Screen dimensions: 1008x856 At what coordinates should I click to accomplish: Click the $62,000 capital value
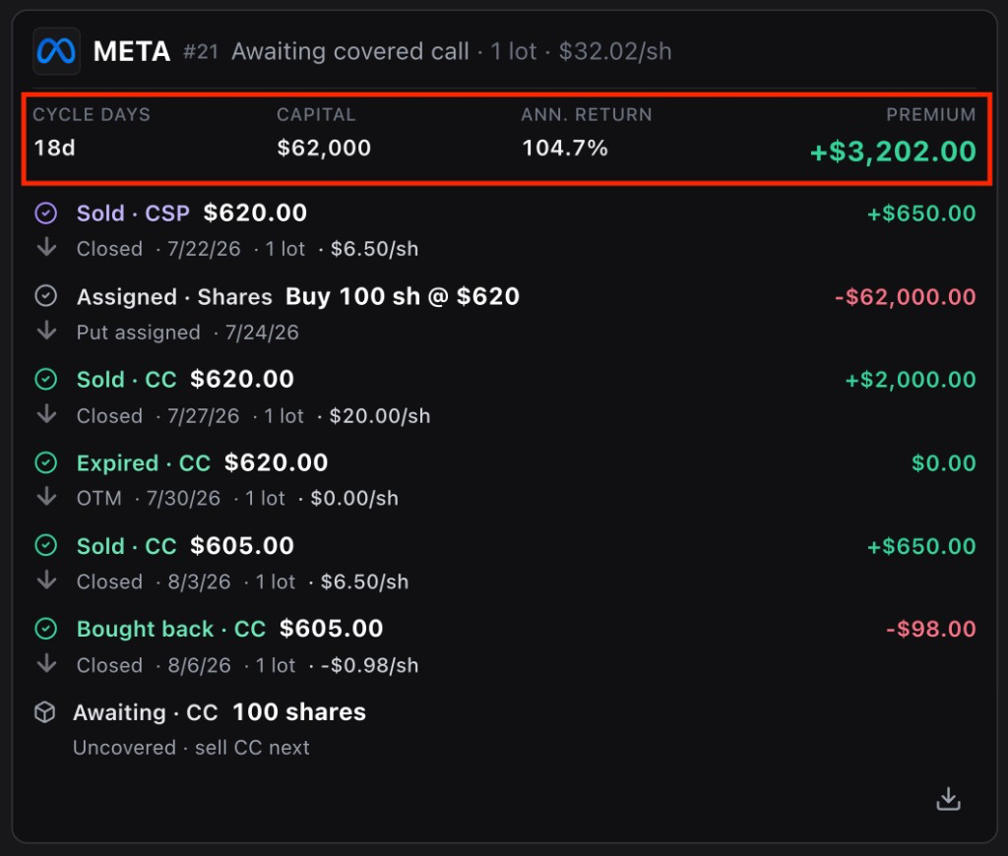[324, 149]
